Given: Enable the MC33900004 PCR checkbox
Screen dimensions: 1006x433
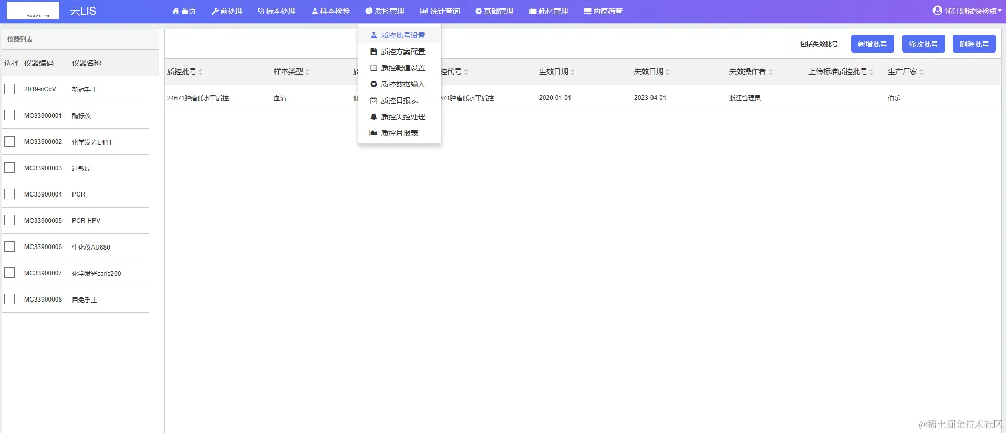Looking at the screenshot, I should [x=9, y=194].
